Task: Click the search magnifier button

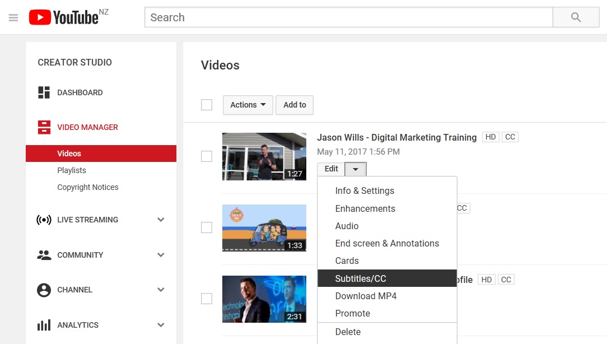Action: [x=576, y=17]
